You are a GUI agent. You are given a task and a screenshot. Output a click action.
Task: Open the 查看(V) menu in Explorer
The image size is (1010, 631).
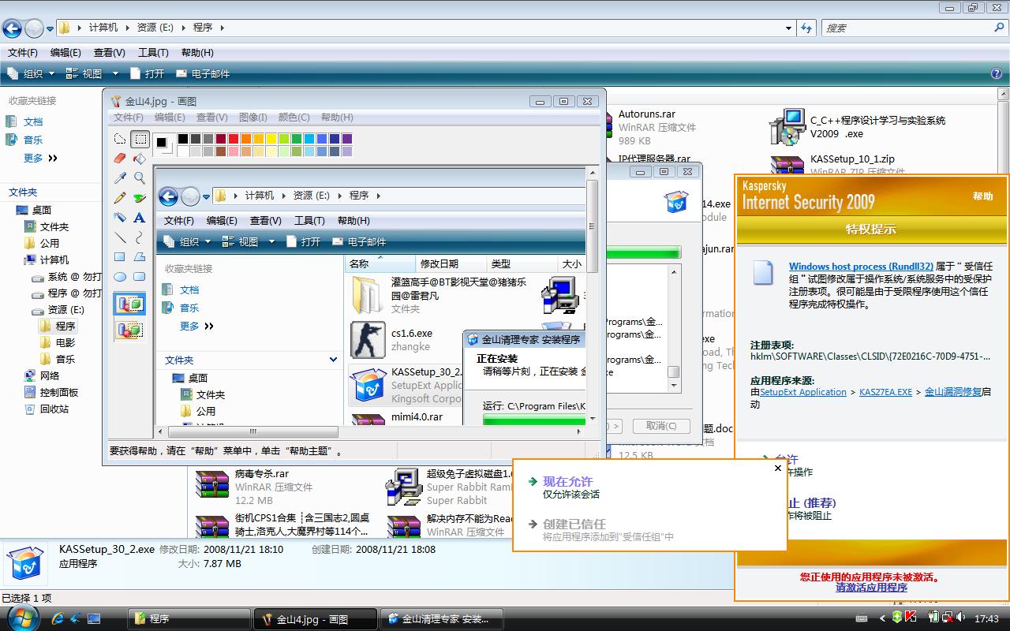click(110, 53)
